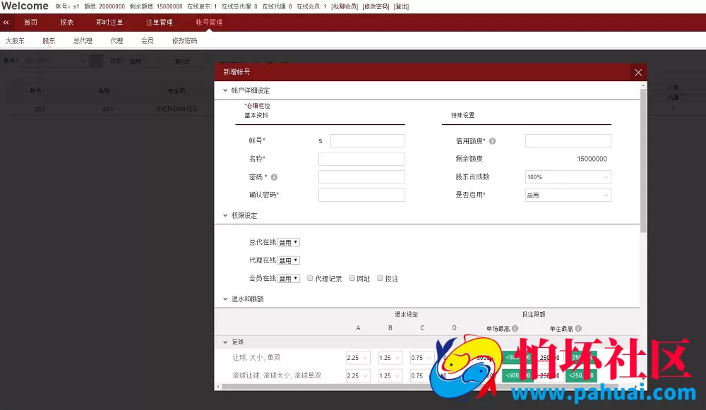The height and width of the screenshot is (410, 706).
Task: Click the info icon next to 信用额度
Action: (x=493, y=140)
